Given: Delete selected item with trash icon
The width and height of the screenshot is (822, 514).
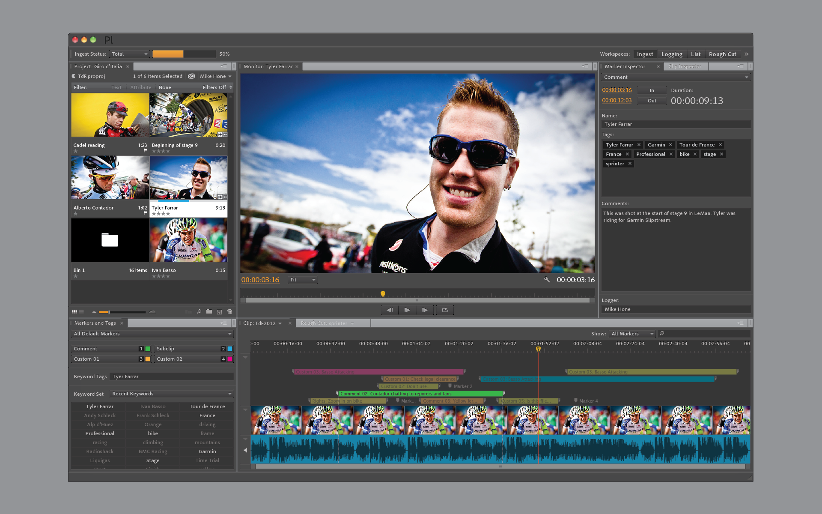Looking at the screenshot, I should pos(230,312).
